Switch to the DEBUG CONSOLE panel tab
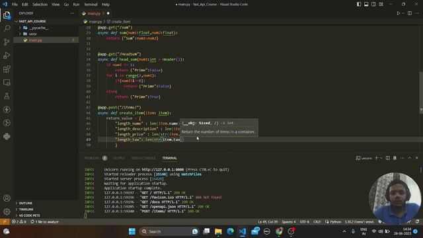 tap(143, 158)
